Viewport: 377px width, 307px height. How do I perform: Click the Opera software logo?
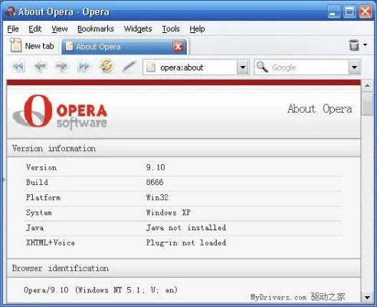coord(60,111)
